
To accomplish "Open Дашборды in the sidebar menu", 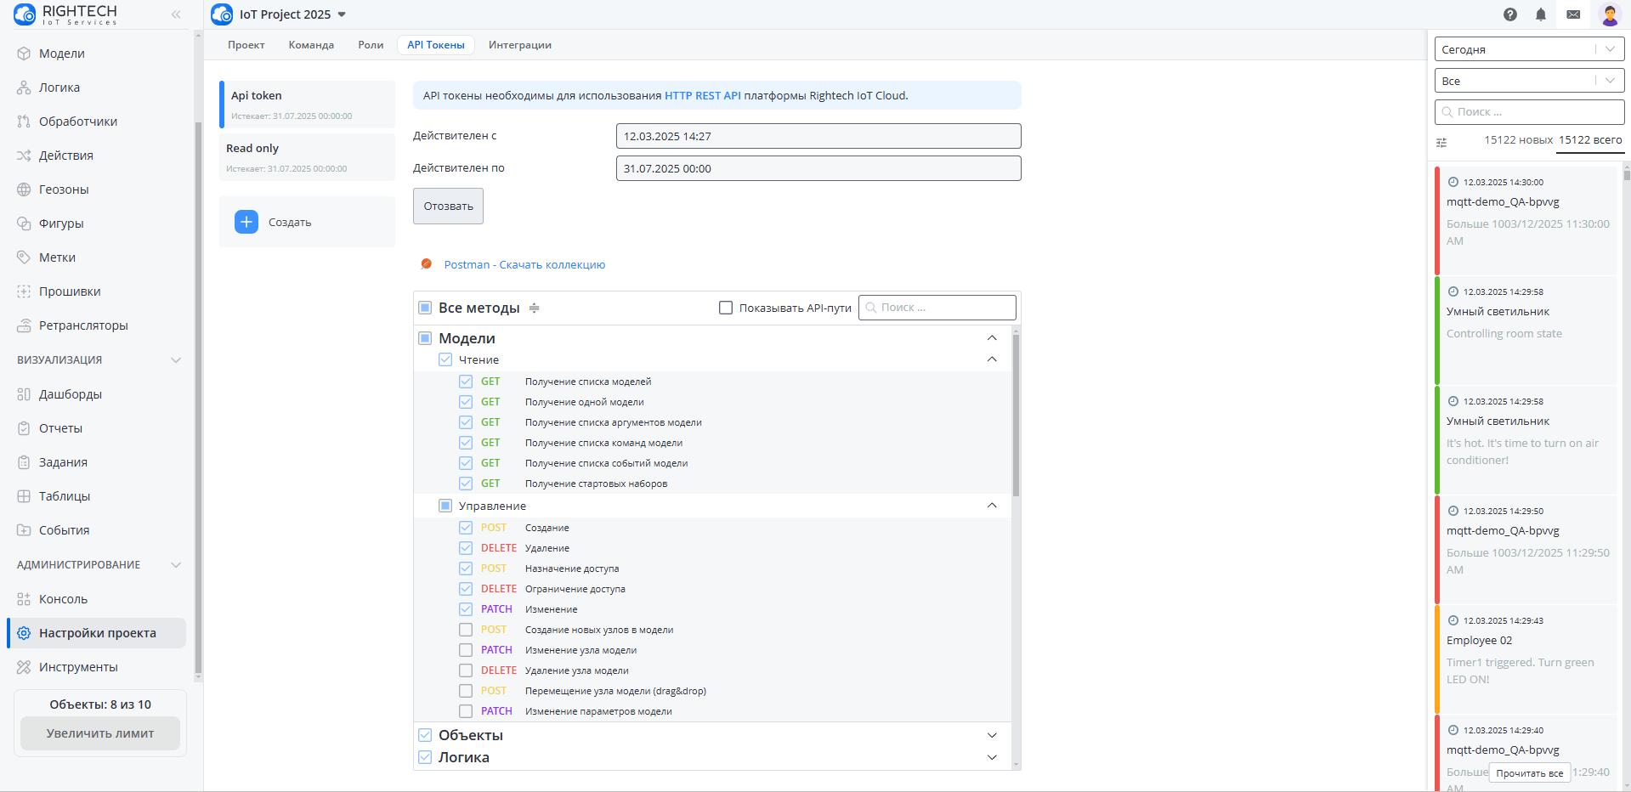I will [x=71, y=394].
